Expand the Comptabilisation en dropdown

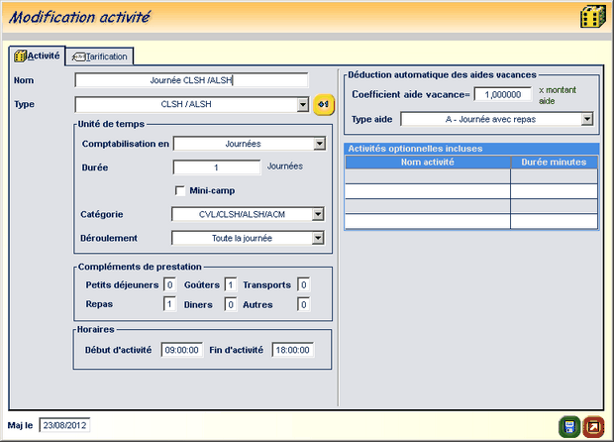[x=319, y=144]
